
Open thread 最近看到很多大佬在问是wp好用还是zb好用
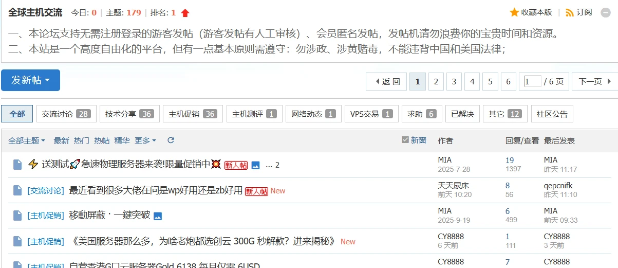coord(156,191)
